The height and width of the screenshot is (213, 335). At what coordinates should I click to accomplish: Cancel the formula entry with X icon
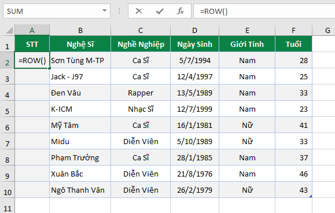(139, 11)
